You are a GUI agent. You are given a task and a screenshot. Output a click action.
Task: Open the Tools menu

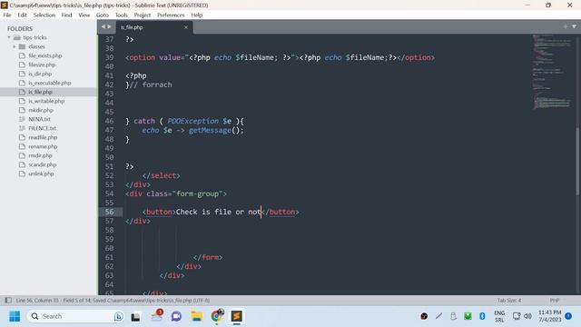121,15
